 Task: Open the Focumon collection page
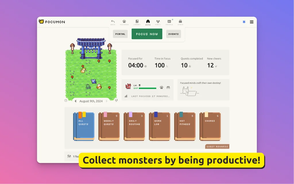[x=124, y=22]
